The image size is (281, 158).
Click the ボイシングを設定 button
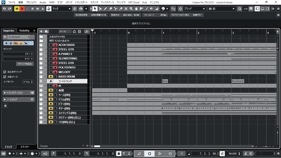[x=25, y=64]
